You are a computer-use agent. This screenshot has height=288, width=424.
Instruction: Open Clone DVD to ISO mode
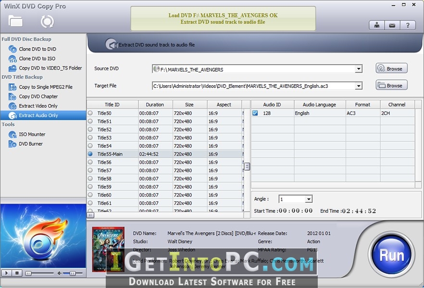[x=37, y=58]
